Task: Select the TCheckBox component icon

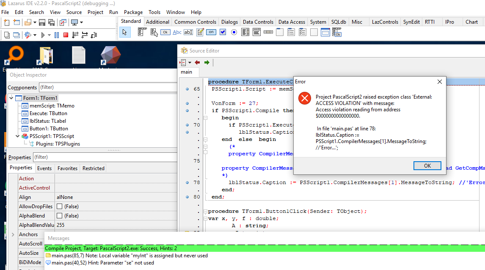Action: tap(223, 32)
